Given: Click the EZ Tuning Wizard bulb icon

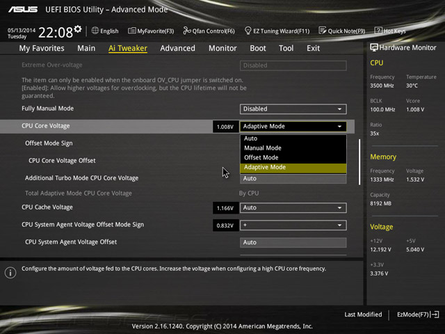Looking at the screenshot, I should click(248, 31).
